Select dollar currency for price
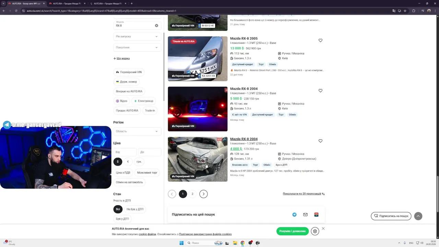Screen dimensions: 439x247 coord(118,162)
